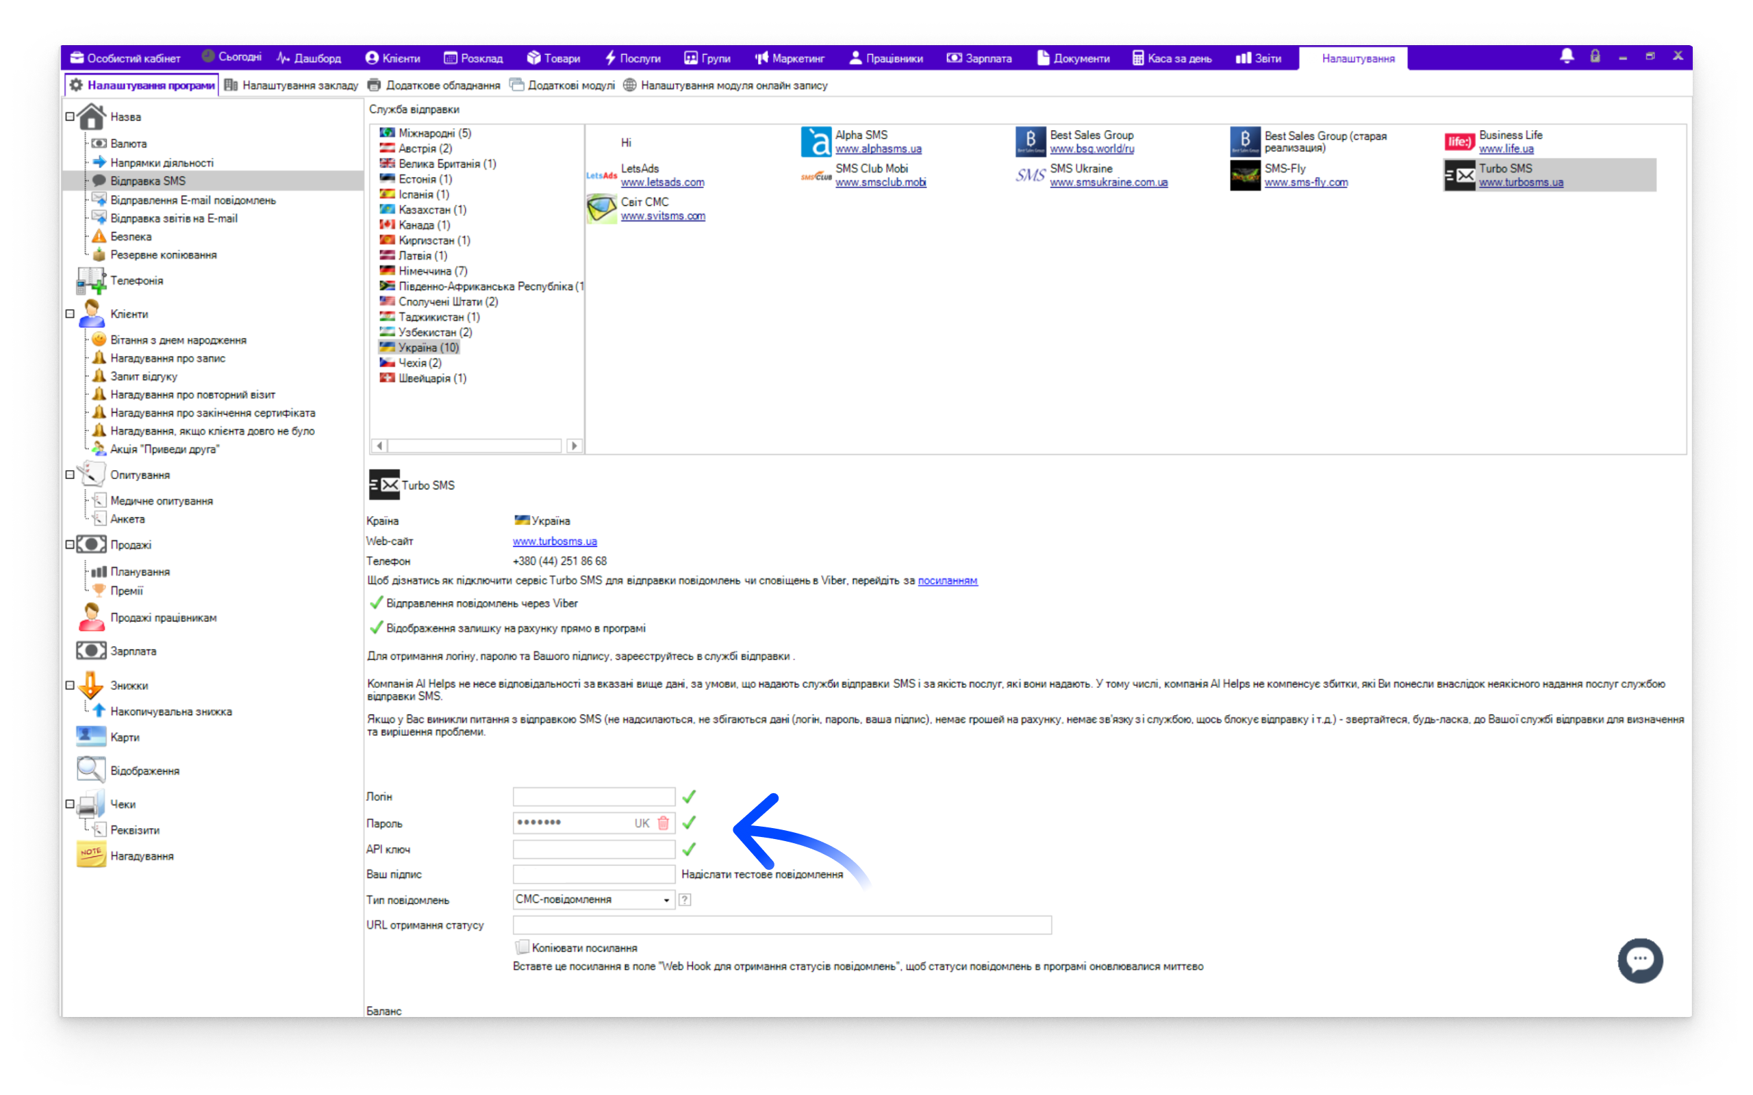The width and height of the screenshot is (1753, 1095).
Task: Open Продажі працівникам icon
Action: (x=91, y=617)
